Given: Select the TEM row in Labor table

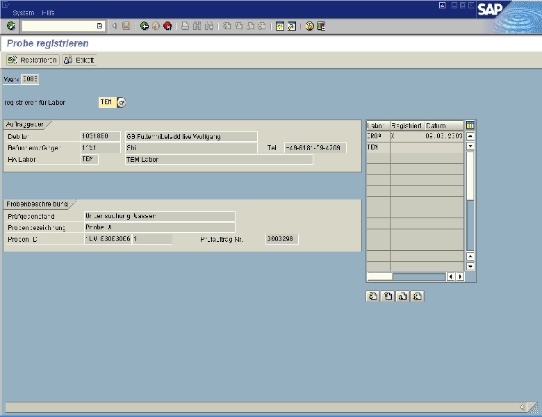Looking at the screenshot, I should 415,147.
